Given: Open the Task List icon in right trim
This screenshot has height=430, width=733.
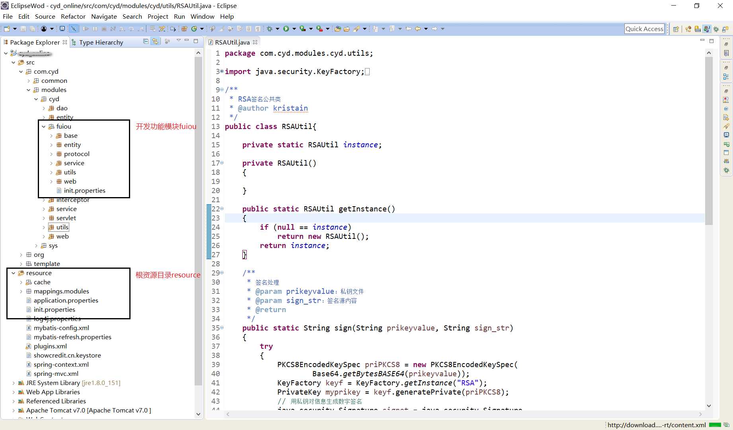Looking at the screenshot, I should point(726,53).
